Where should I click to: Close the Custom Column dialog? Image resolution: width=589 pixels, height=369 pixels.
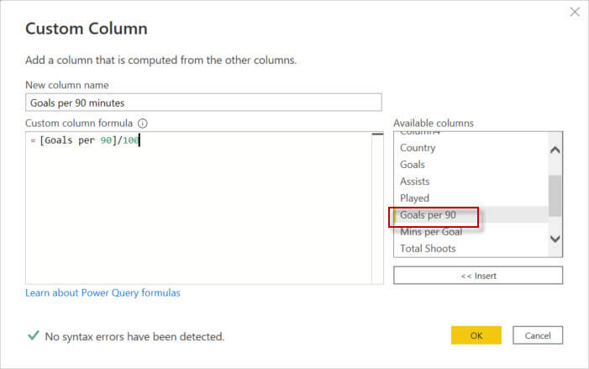pyautogui.click(x=575, y=13)
